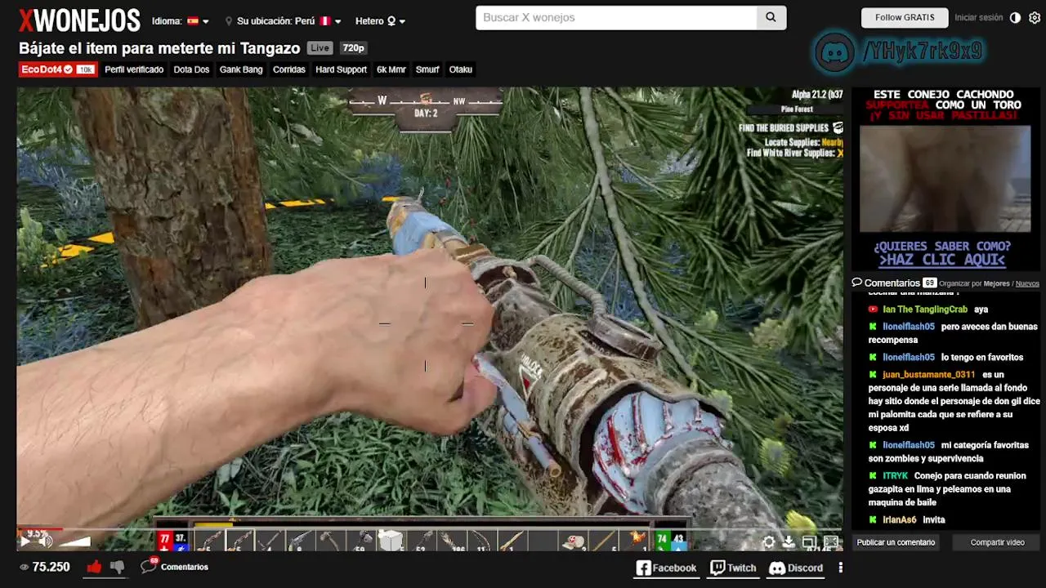1046x588 pixels.
Task: Open site settings with the gear icon
Action: tap(1035, 17)
